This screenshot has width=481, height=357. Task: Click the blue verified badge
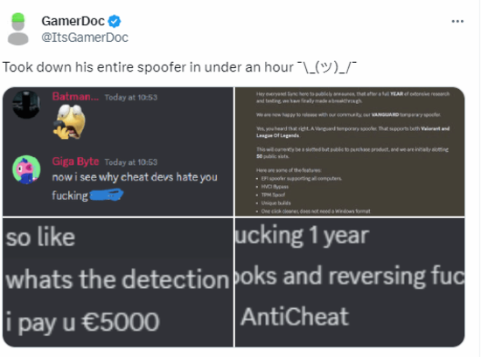point(115,22)
